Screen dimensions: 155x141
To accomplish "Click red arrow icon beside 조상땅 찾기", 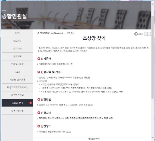I will (x=31, y=103).
